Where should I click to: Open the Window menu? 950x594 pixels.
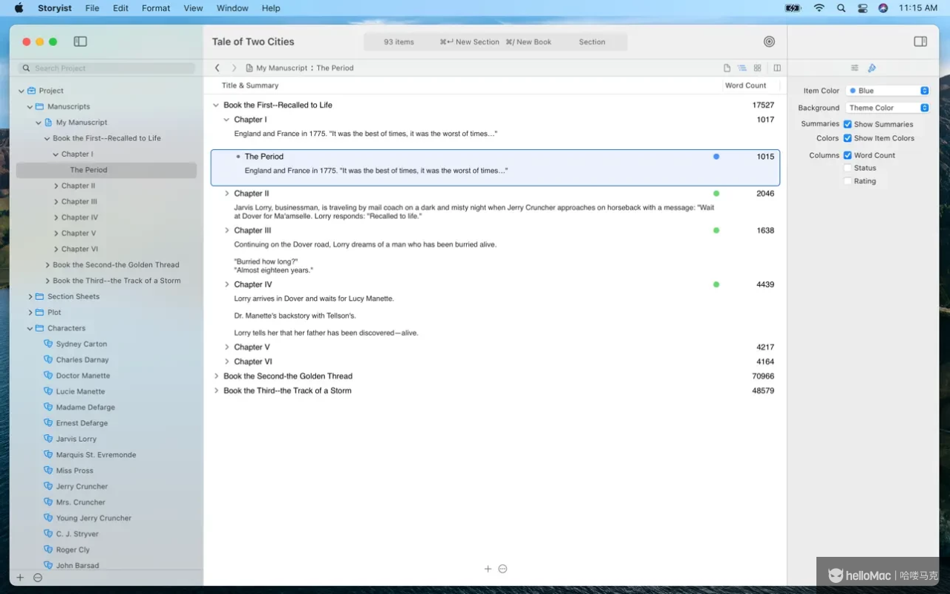[232, 8]
